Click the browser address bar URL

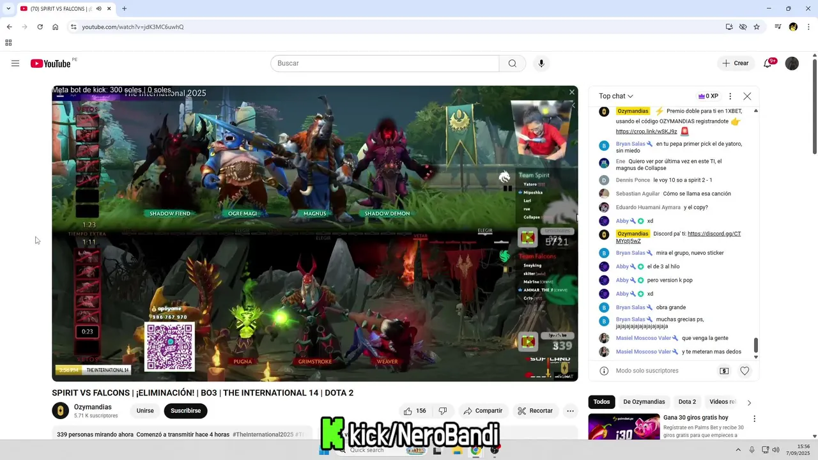132,27
